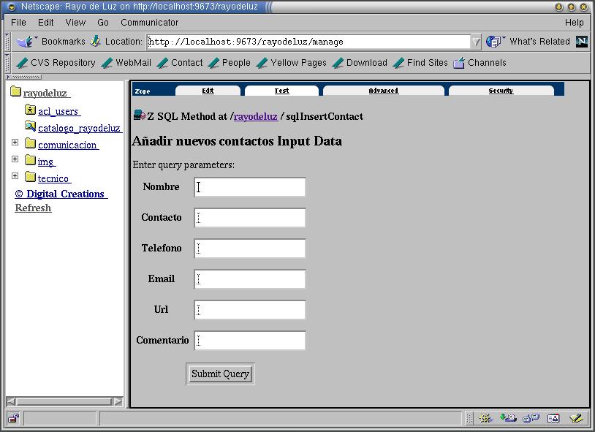This screenshot has height=432, width=595.
Task: Open the Bookmarks icon menu
Action: pos(25,42)
